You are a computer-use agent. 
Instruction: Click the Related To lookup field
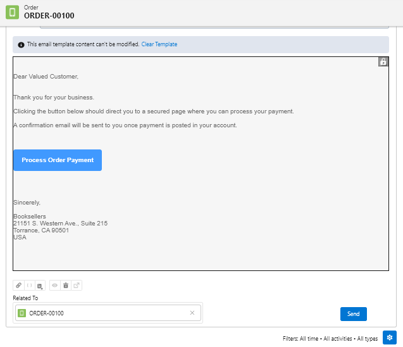(x=108, y=313)
